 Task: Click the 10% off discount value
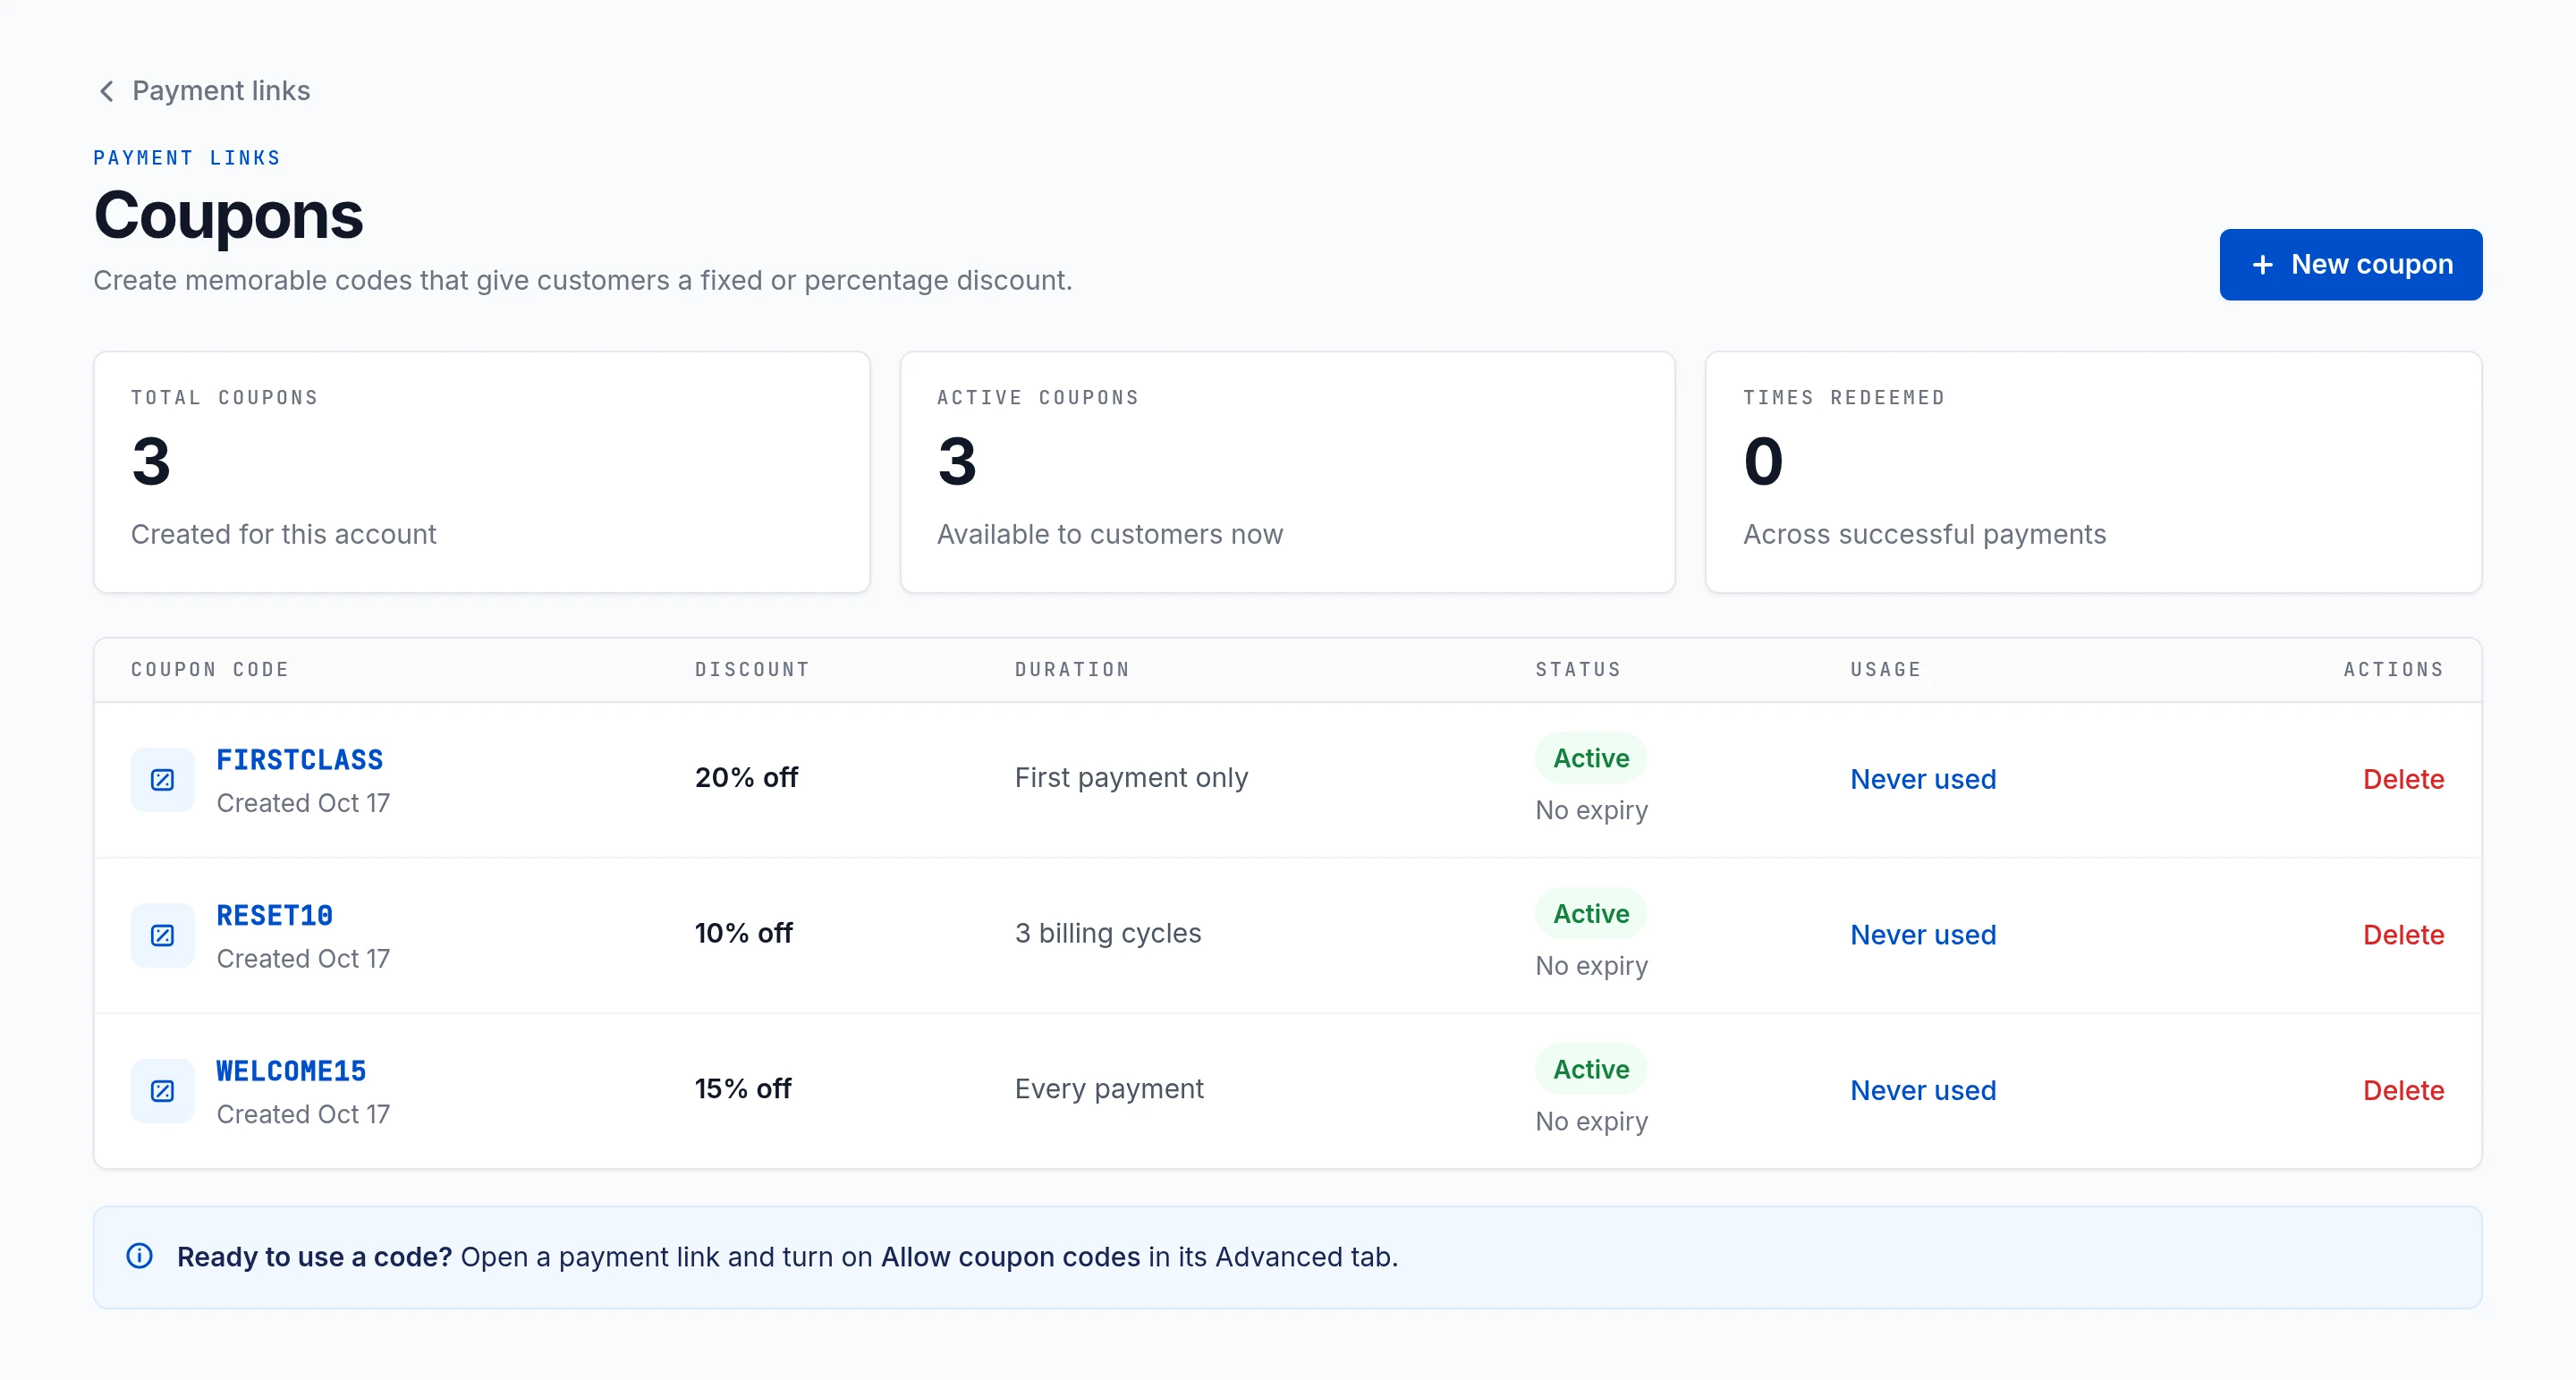[743, 933]
